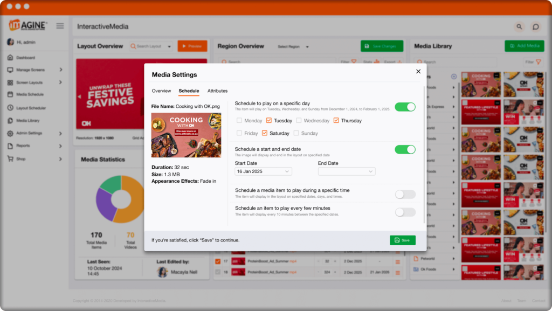Expand the Admin Settings submenu arrow
Screen dimensions: 552x311
(x=61, y=133)
